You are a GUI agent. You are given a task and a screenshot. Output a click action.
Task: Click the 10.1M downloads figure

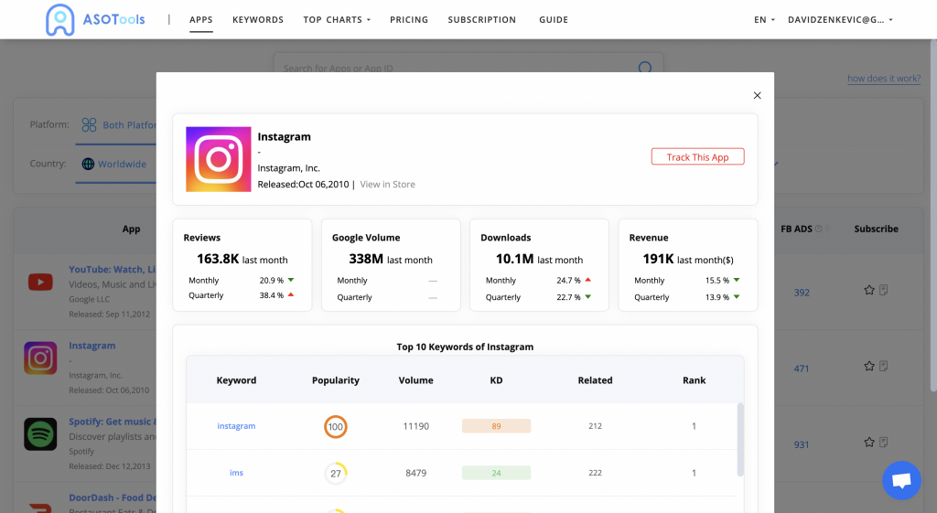click(514, 259)
